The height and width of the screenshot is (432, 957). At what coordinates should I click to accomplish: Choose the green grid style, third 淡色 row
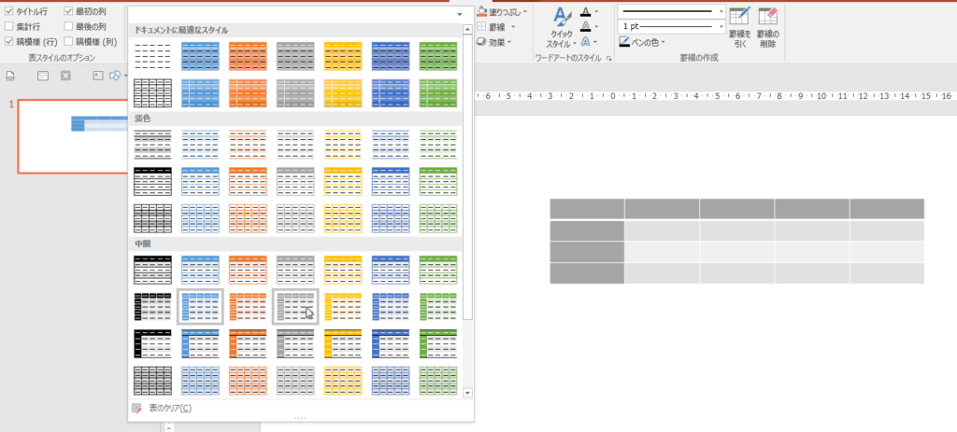click(x=438, y=218)
